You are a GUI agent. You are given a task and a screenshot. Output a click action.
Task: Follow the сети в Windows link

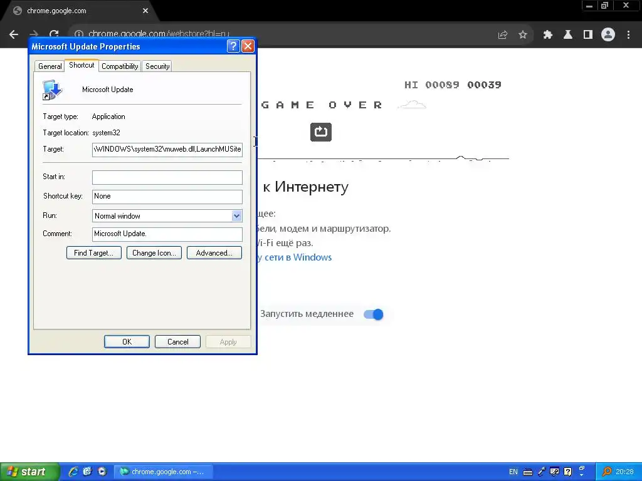[x=298, y=257]
